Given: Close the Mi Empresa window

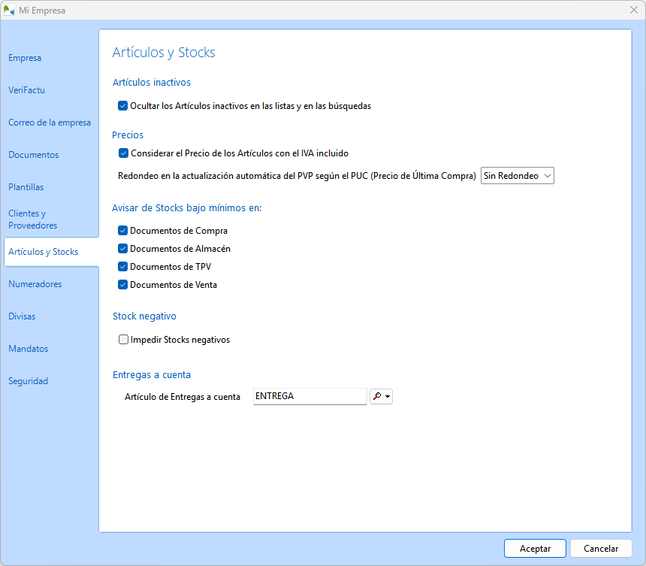Looking at the screenshot, I should click(633, 10).
